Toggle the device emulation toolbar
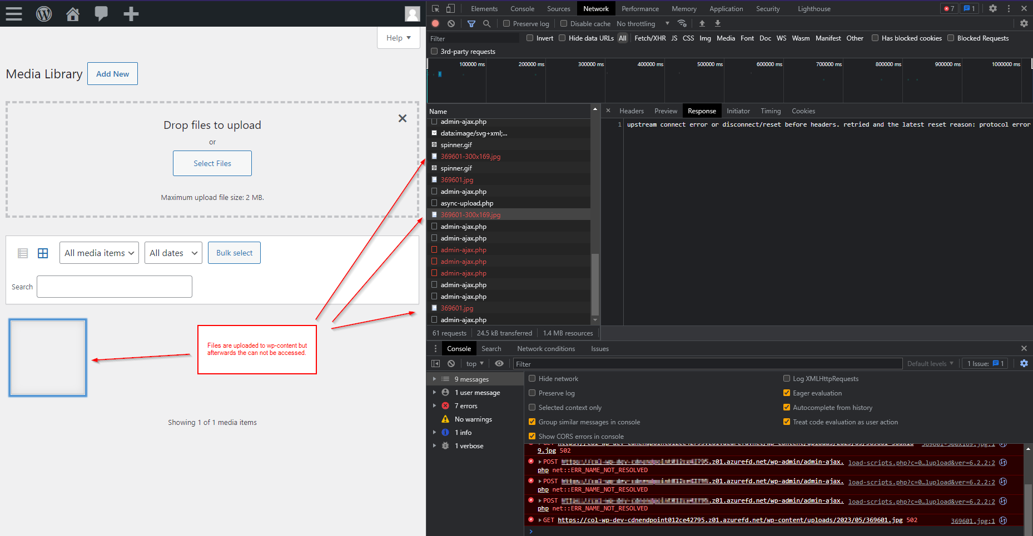Image resolution: width=1033 pixels, height=536 pixels. [x=450, y=8]
